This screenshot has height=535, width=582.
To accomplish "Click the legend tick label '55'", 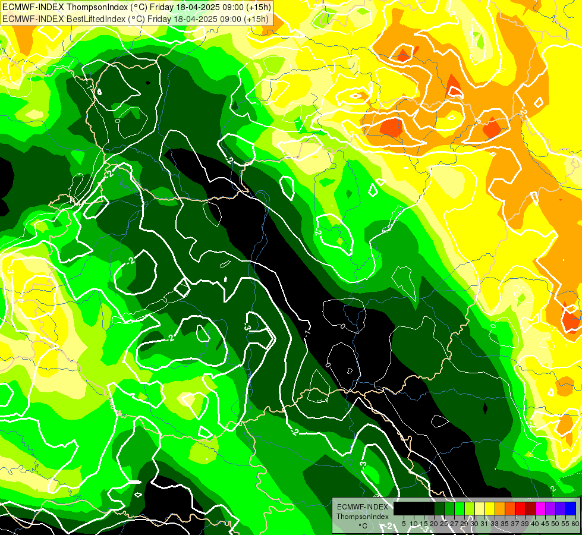I will pyautogui.click(x=565, y=524).
